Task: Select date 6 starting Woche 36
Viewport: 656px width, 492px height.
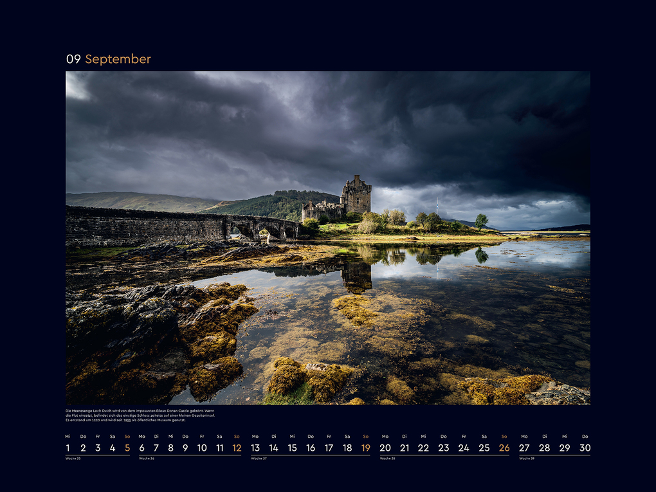Action: pos(143,446)
